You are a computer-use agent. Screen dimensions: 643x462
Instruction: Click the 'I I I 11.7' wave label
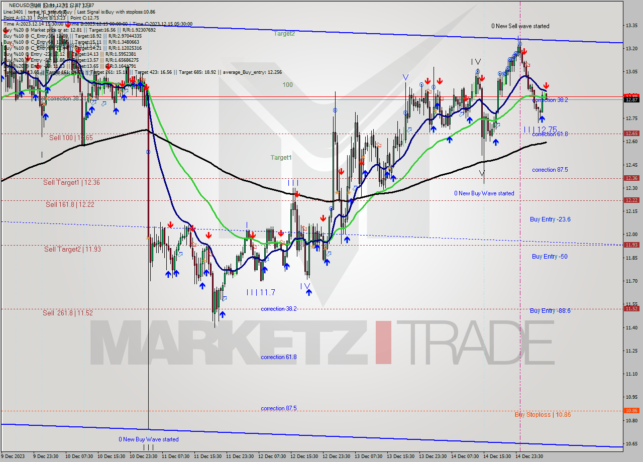(261, 292)
